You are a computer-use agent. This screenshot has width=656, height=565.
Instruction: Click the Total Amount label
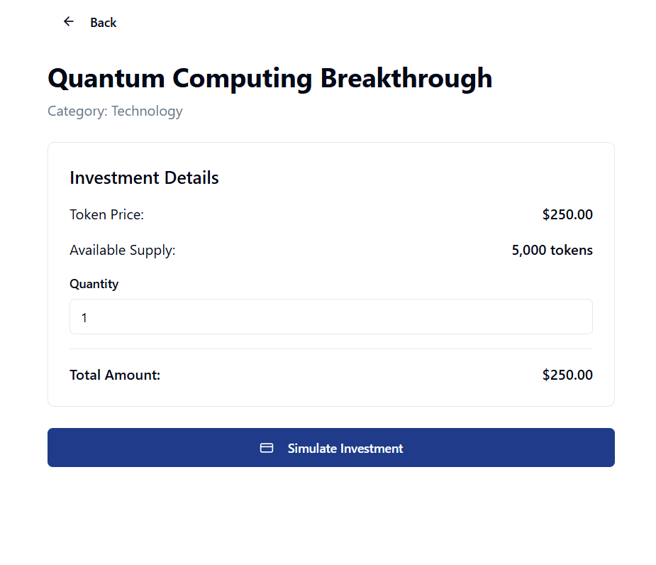tap(115, 375)
